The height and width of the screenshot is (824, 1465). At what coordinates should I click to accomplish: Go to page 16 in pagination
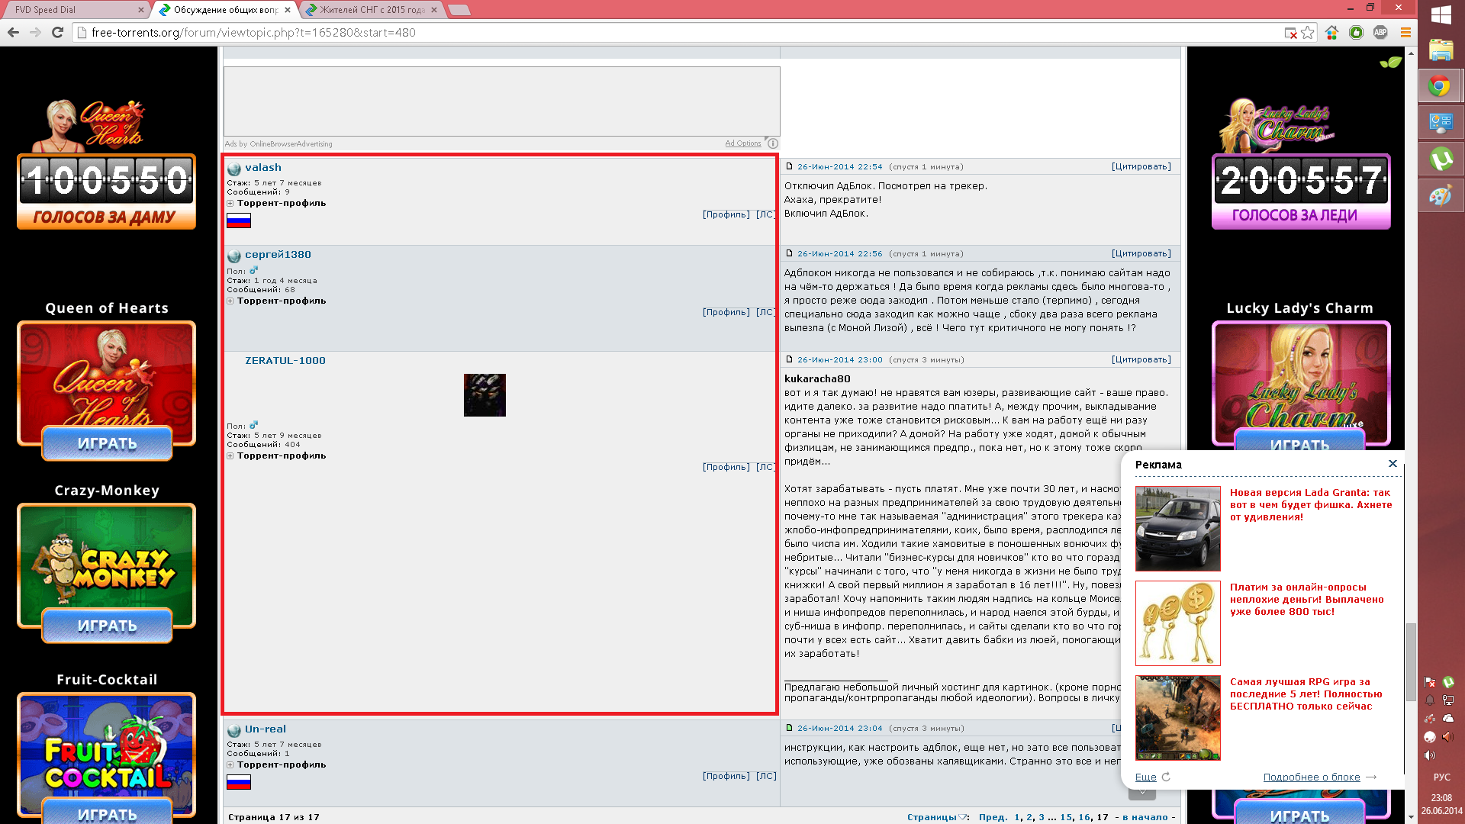pyautogui.click(x=1084, y=817)
